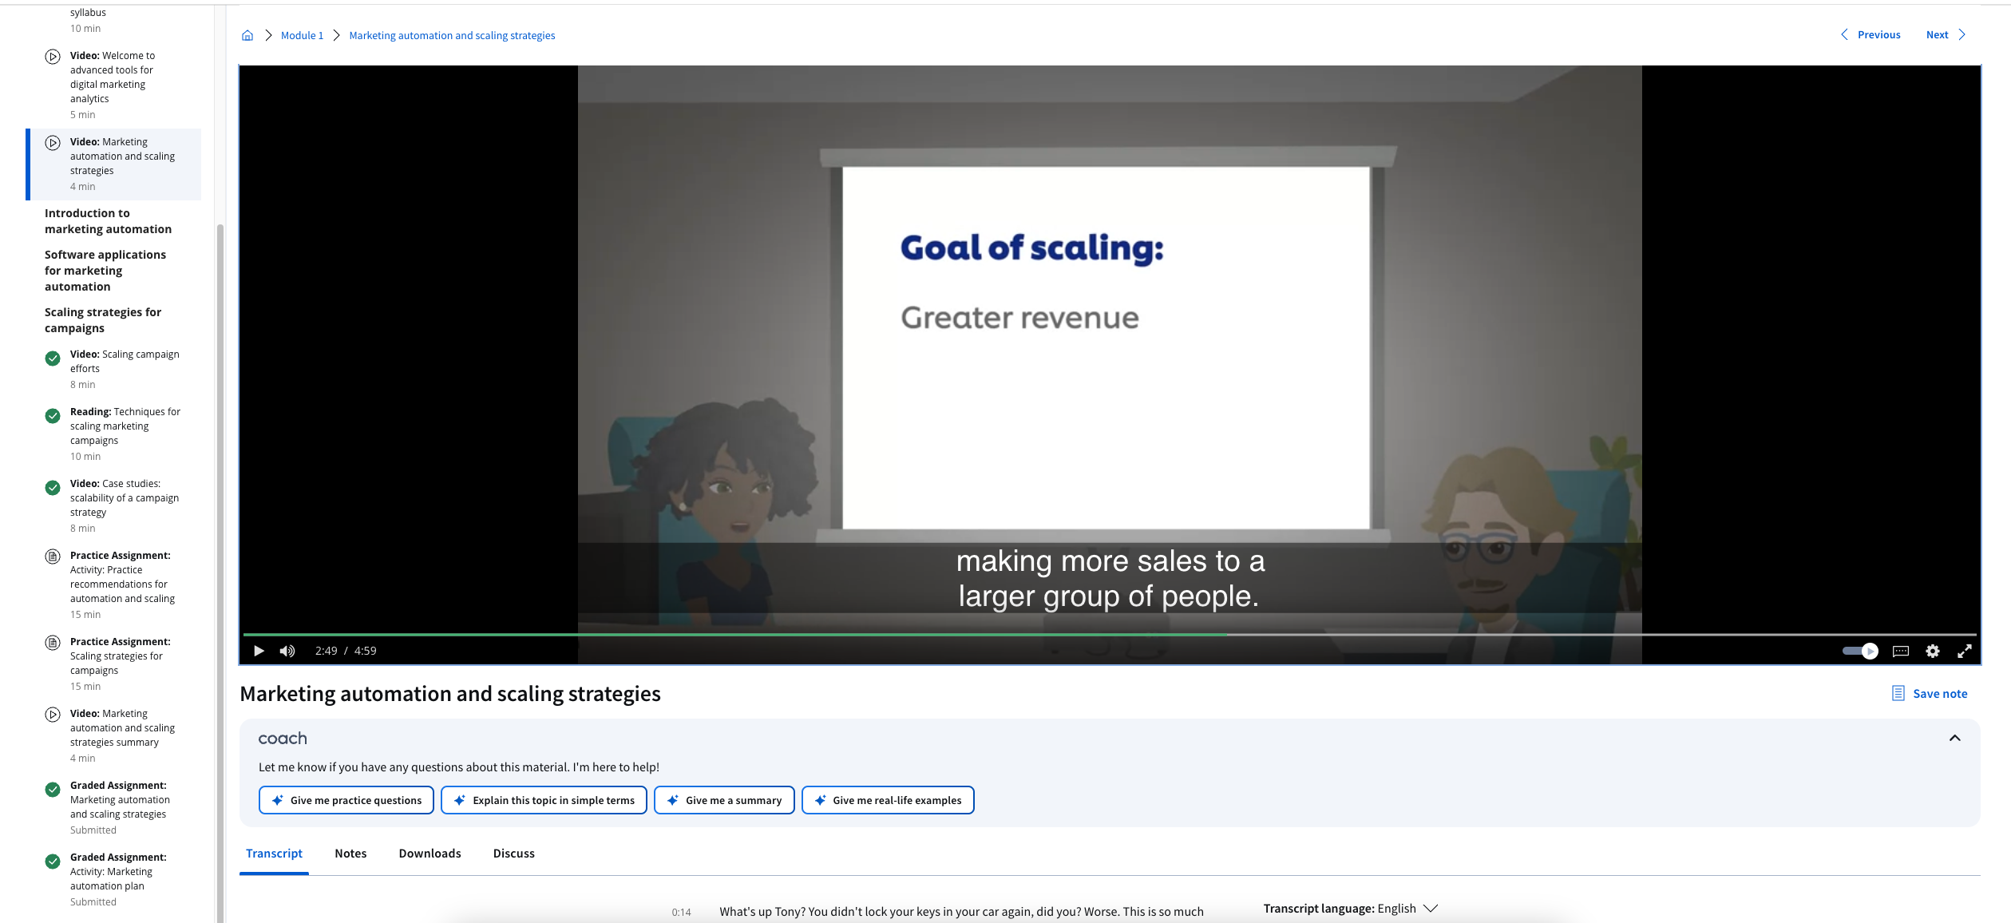Open video settings gear
Image resolution: width=2011 pixels, height=923 pixels.
[x=1932, y=651]
